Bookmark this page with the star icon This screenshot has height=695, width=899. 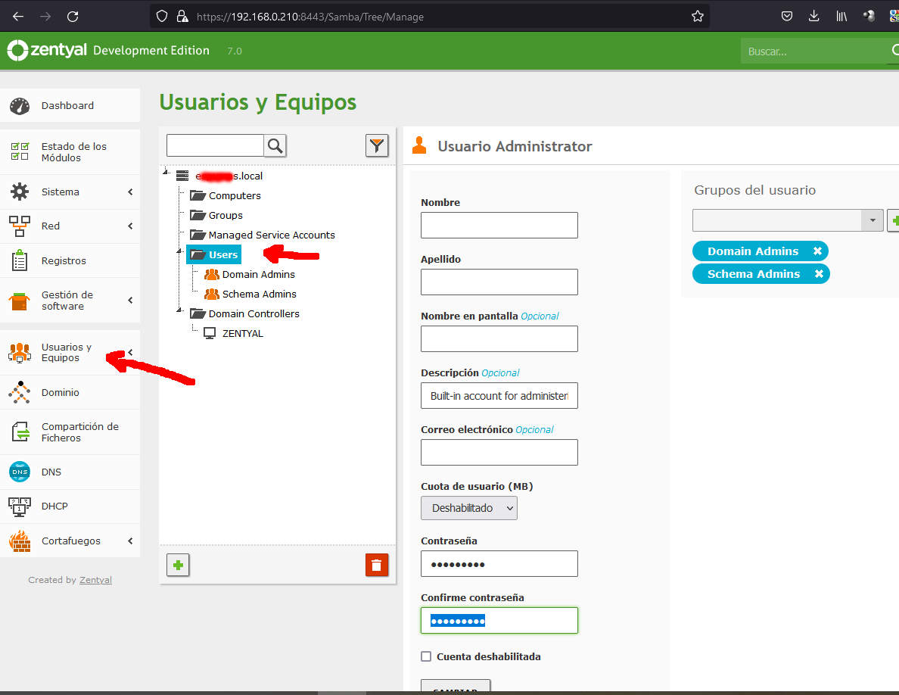697,17
